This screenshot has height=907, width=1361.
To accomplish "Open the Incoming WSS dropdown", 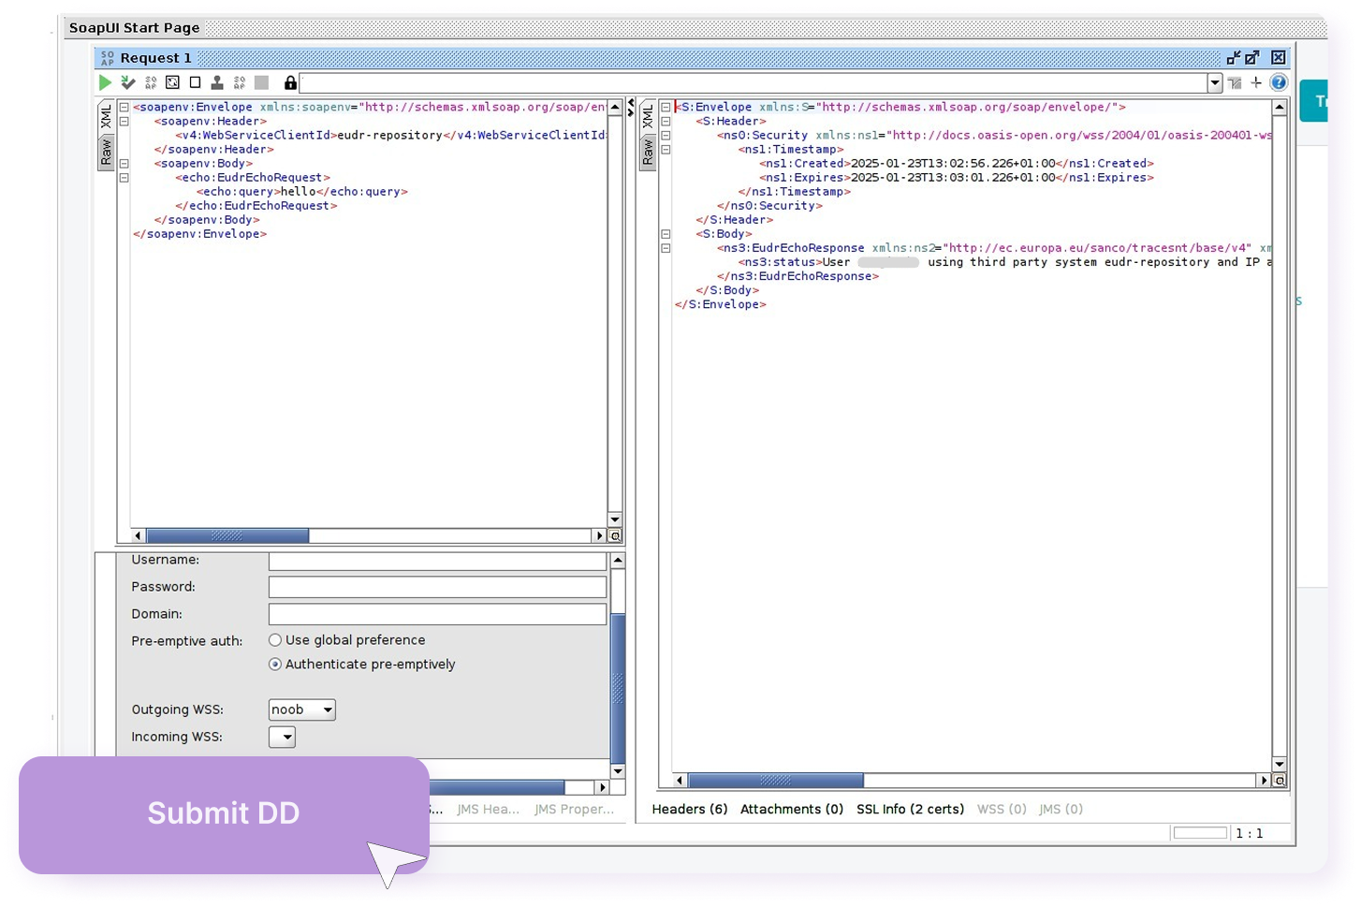I will (282, 737).
